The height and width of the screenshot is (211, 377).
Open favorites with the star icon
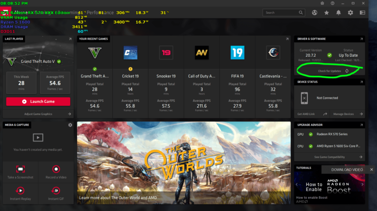pos(326,12)
